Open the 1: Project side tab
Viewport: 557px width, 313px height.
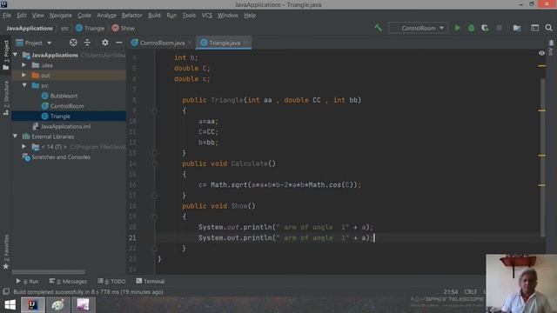tap(6, 55)
